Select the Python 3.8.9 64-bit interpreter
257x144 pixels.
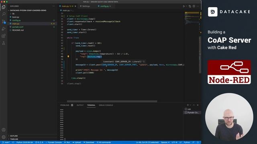click(x=24, y=142)
